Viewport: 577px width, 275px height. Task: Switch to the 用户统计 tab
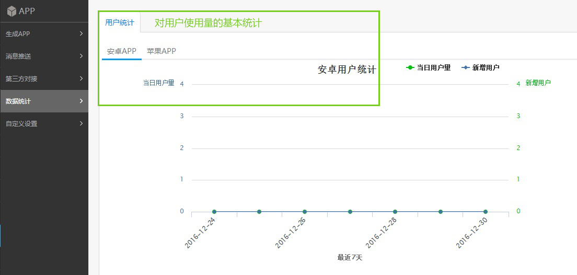point(119,22)
